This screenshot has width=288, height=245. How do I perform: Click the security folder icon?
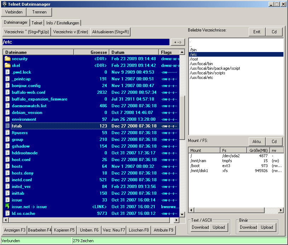click(x=7, y=59)
